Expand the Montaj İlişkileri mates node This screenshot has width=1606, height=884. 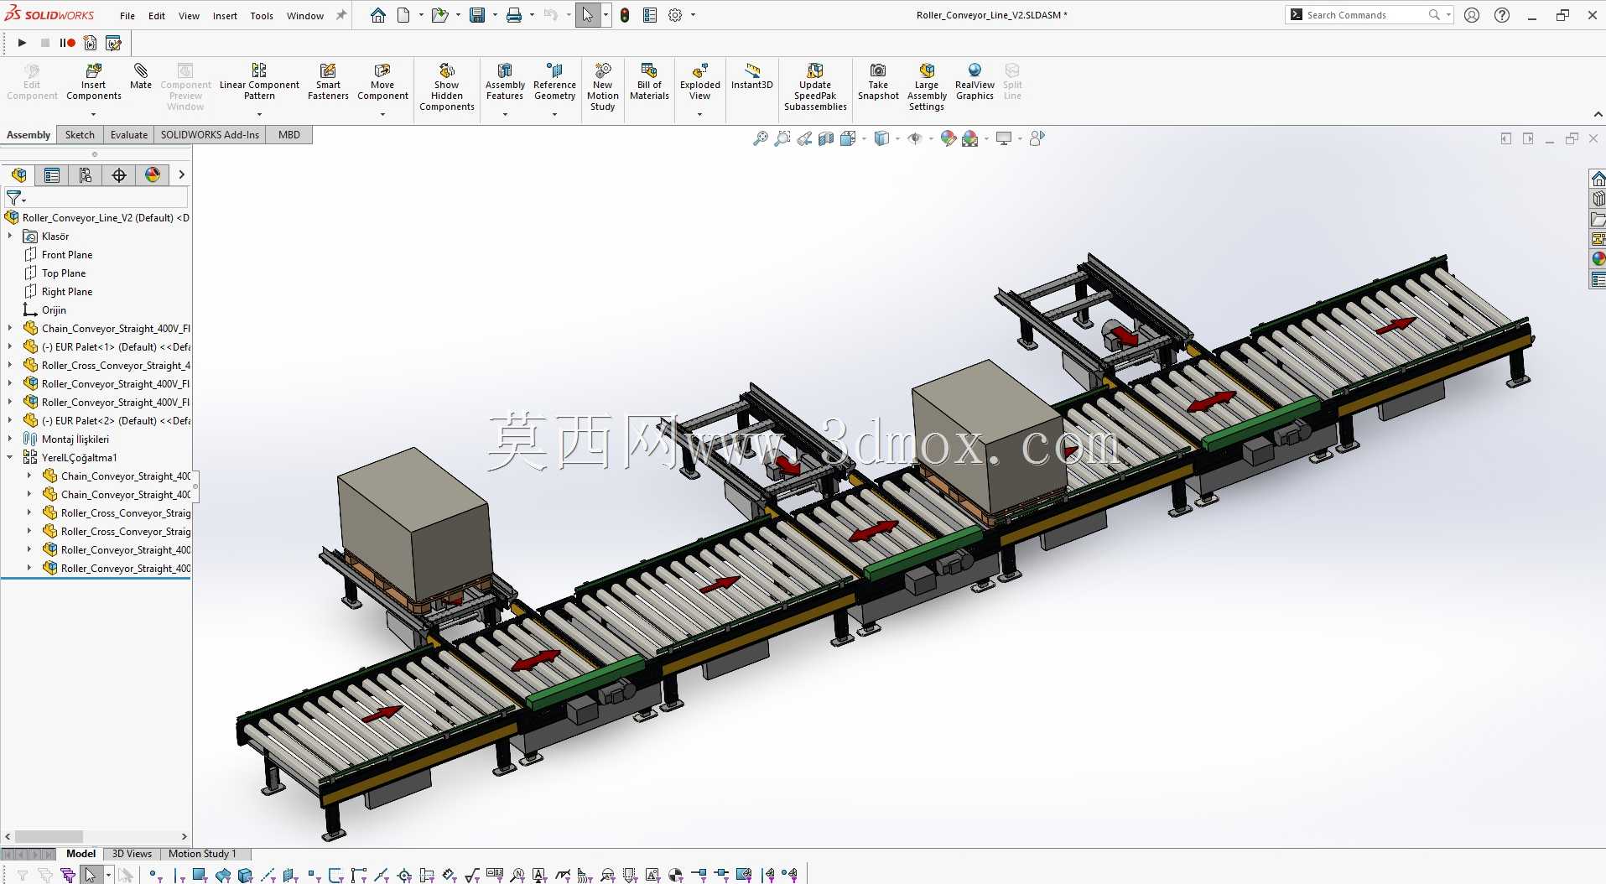tap(10, 439)
